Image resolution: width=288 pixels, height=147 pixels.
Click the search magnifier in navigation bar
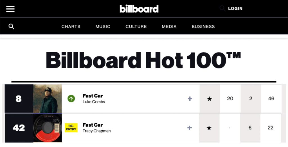pyautogui.click(x=12, y=26)
